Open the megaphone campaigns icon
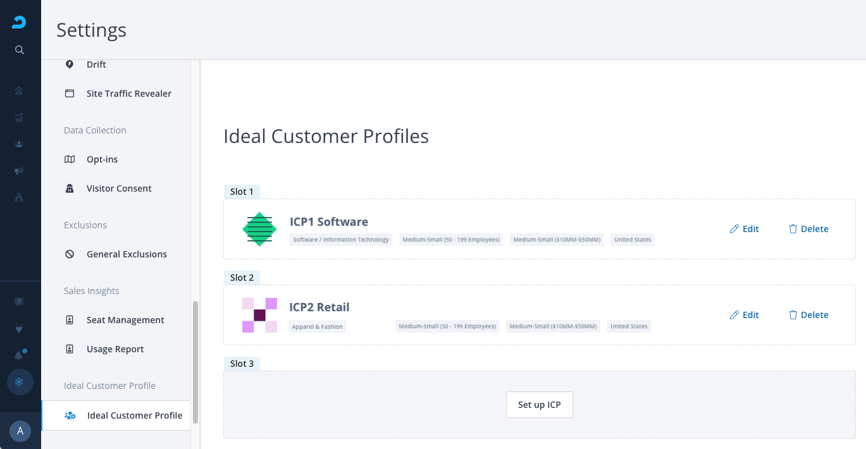 point(19,171)
